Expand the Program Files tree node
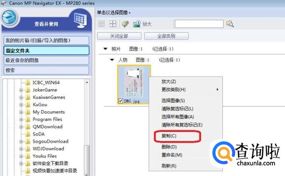285x176 pixels. tap(21, 120)
